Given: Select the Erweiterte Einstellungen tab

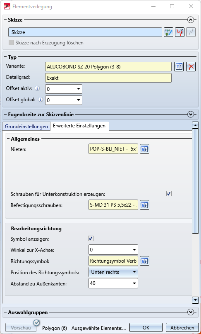Looking at the screenshot, I should pyautogui.click(x=79, y=126).
